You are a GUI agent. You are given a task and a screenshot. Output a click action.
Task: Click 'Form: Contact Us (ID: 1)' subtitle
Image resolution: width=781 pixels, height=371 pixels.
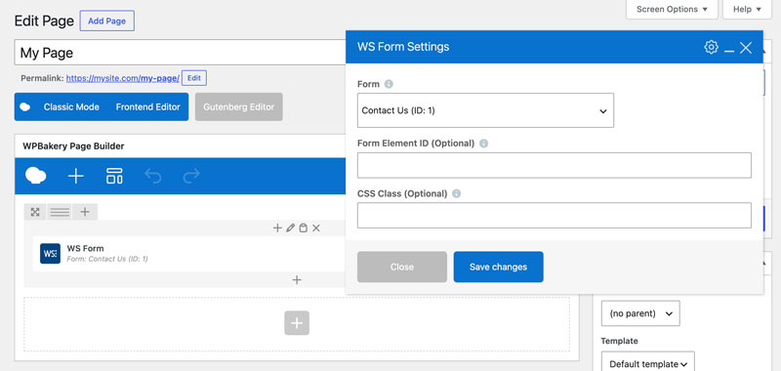pos(107,259)
